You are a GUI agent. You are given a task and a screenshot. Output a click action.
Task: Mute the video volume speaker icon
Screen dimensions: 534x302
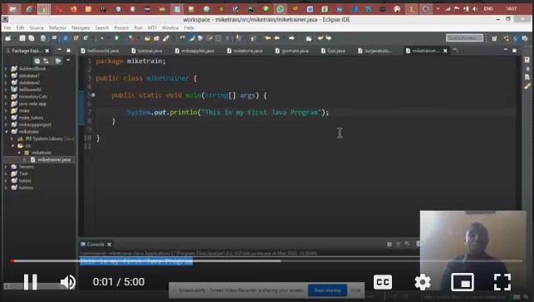(x=68, y=282)
